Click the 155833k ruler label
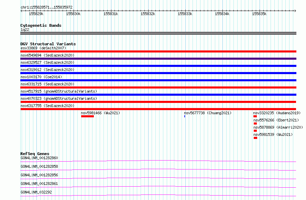 [185, 14]
